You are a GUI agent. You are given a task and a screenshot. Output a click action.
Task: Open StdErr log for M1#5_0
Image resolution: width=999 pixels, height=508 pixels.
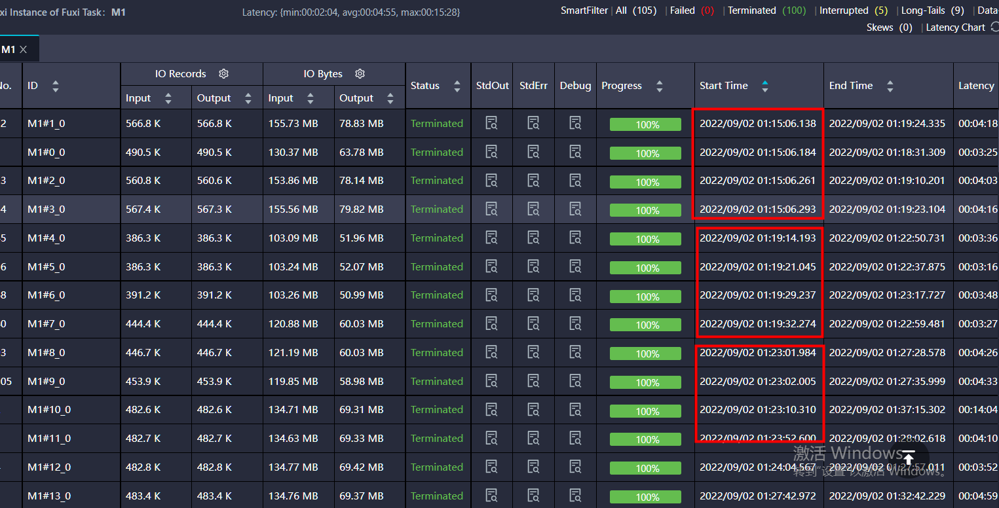pos(534,266)
